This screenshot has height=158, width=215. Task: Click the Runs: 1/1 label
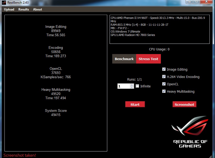point(135,80)
